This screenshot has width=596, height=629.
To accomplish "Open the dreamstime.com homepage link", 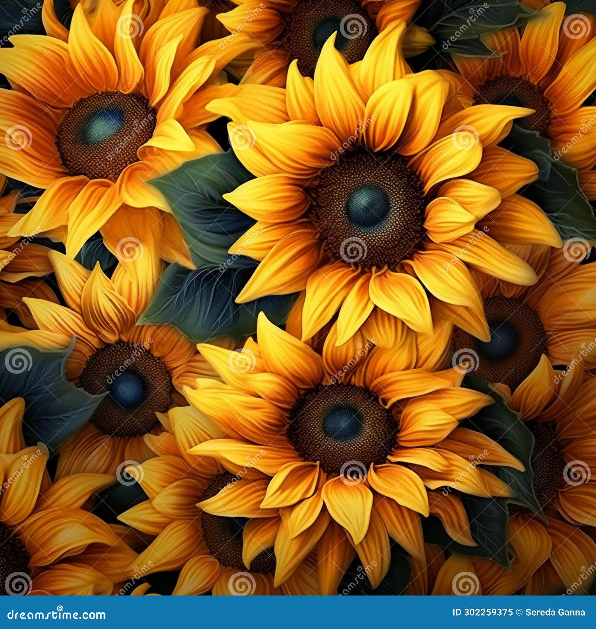I will click(56, 613).
